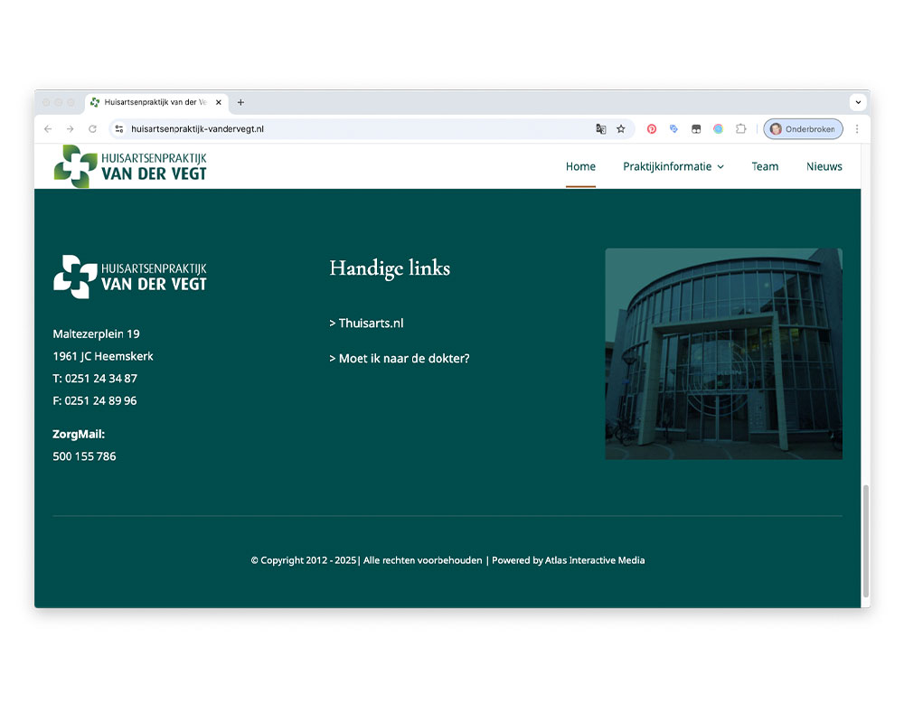Select the Home navigation item

(580, 166)
